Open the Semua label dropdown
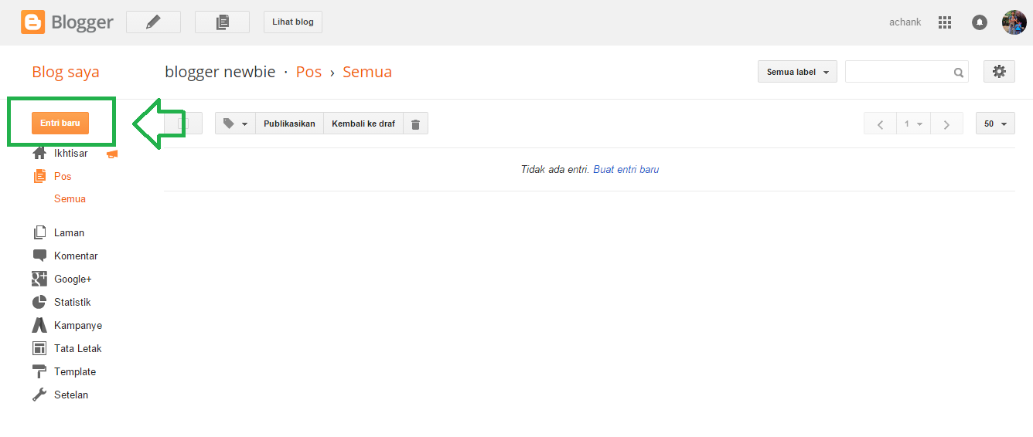Viewport: 1033px width, 437px height. pyautogui.click(x=797, y=72)
